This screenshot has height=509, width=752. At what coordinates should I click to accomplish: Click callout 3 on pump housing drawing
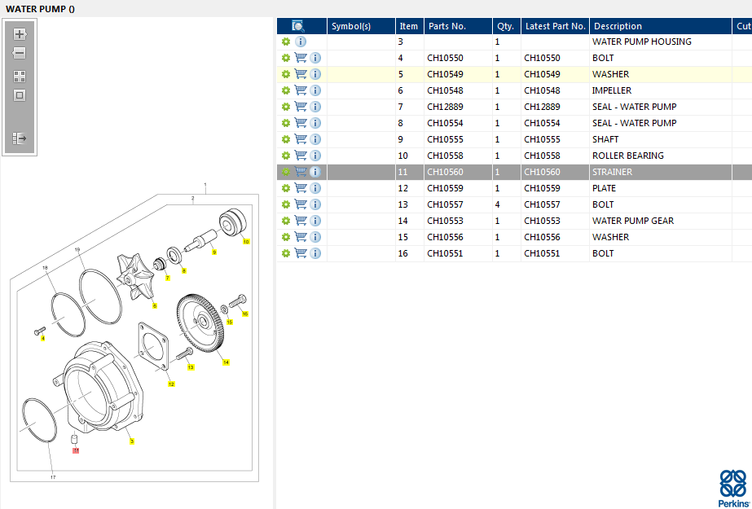pyautogui.click(x=132, y=441)
